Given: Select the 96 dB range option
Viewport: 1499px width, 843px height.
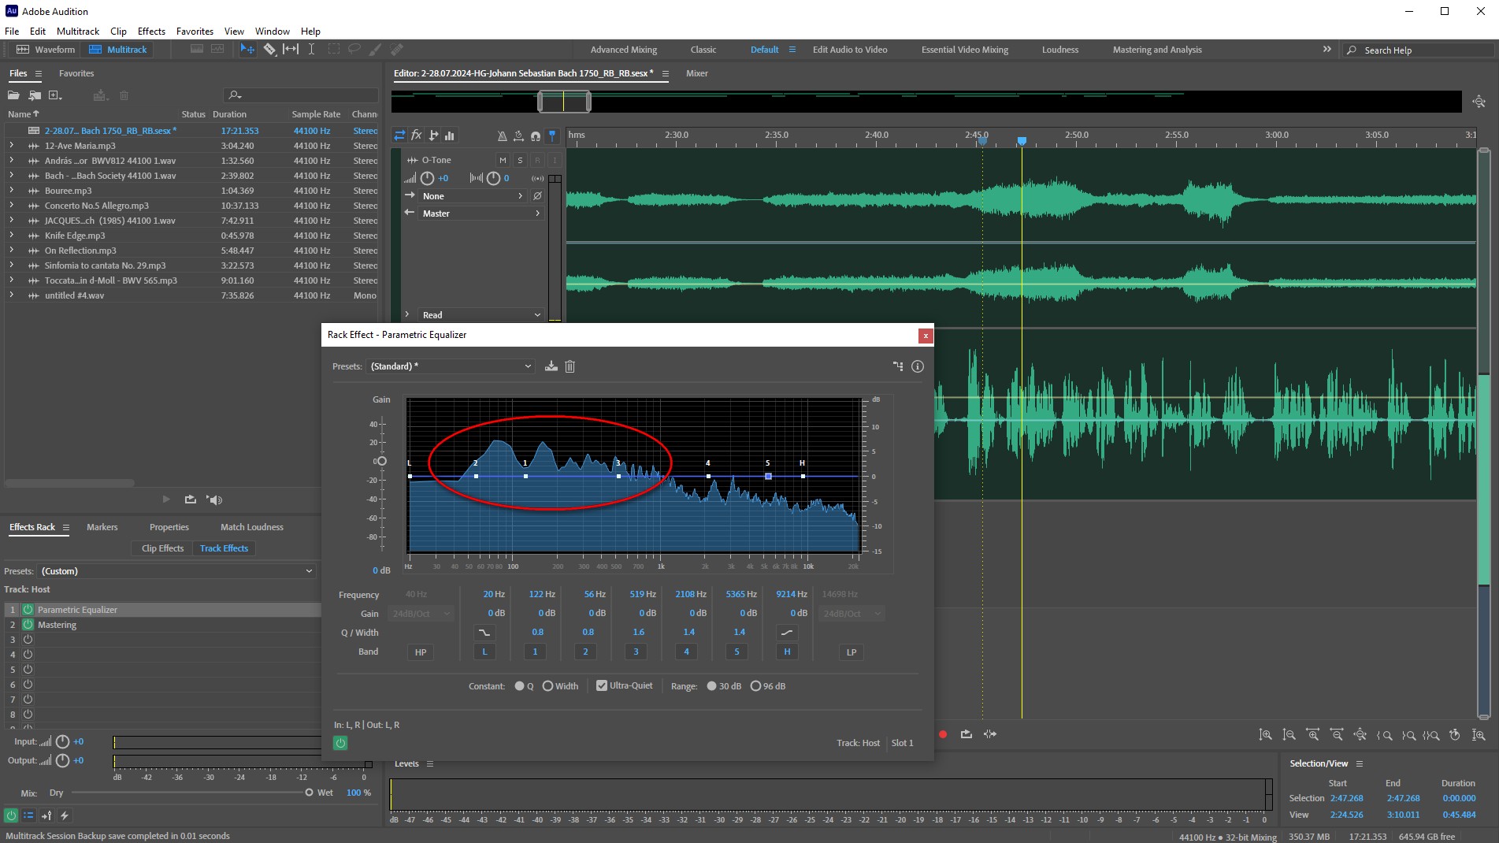Looking at the screenshot, I should point(755,686).
